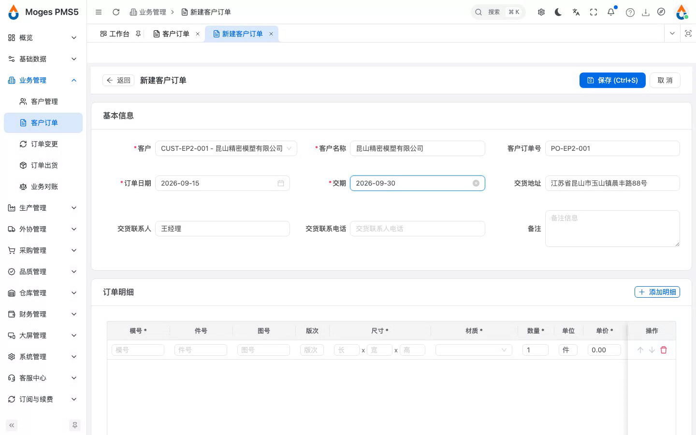Clear the 交期 date field
The image size is (696, 435).
(x=476, y=183)
